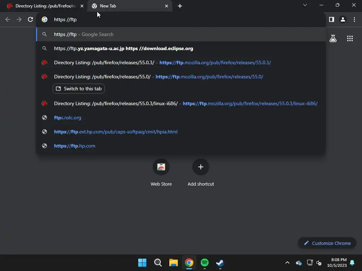This screenshot has width=362, height=271.
Task: Click the Mozilla favicon of the 55.0.3/linux-i686 row
Action: click(44, 103)
